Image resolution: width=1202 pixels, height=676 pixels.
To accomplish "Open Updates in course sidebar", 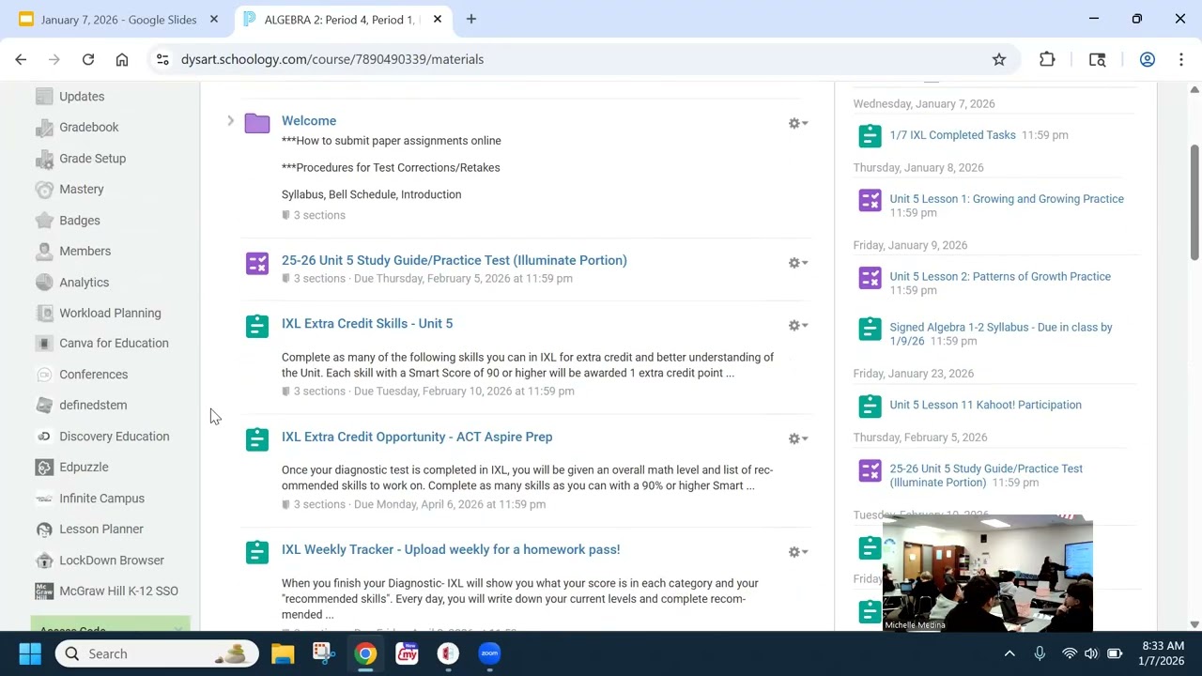I will [82, 96].
